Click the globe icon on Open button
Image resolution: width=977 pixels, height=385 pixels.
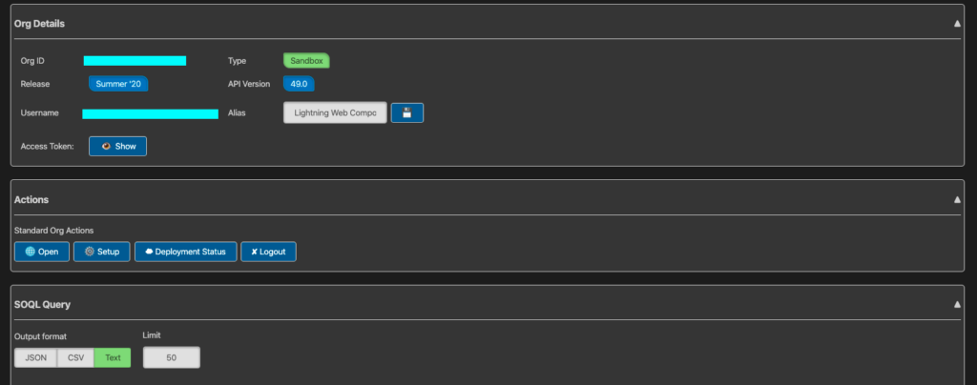pyautogui.click(x=30, y=252)
